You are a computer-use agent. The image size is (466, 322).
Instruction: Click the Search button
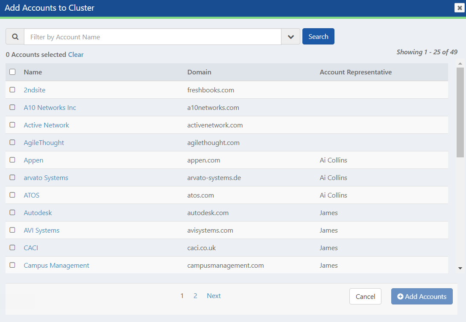[x=318, y=37]
